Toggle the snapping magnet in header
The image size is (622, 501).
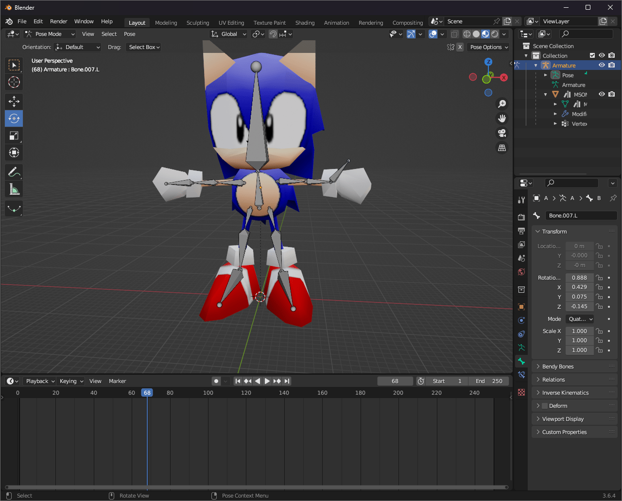pyautogui.click(x=273, y=34)
